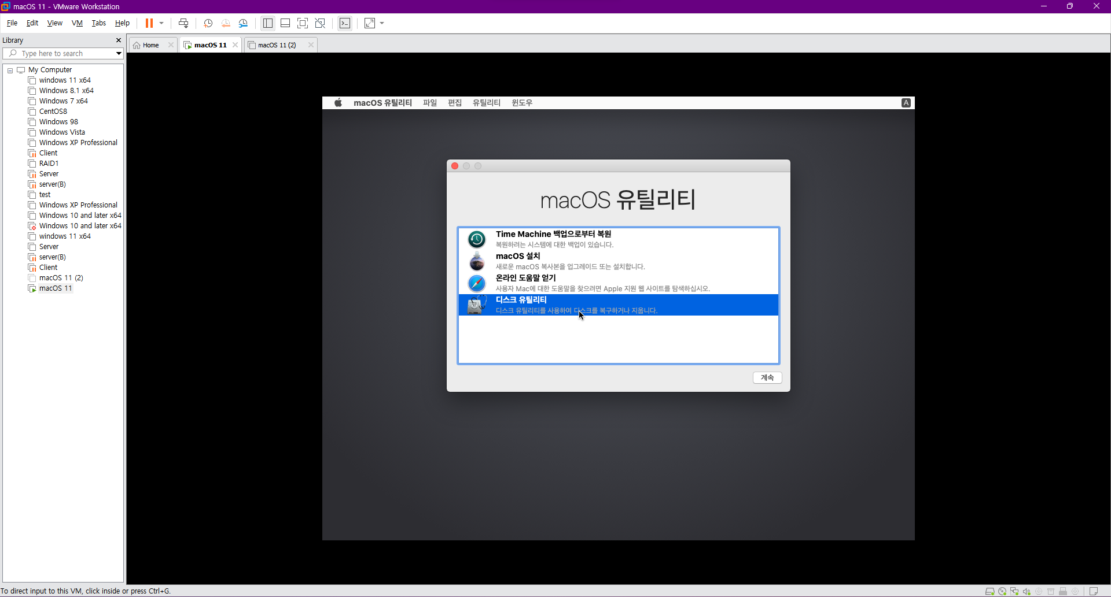The image size is (1111, 597).
Task: Click the hard disk status icon
Action: click(990, 591)
